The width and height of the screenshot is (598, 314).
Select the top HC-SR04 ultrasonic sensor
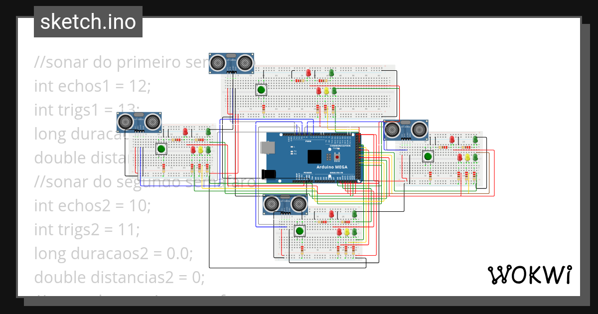[x=232, y=62]
